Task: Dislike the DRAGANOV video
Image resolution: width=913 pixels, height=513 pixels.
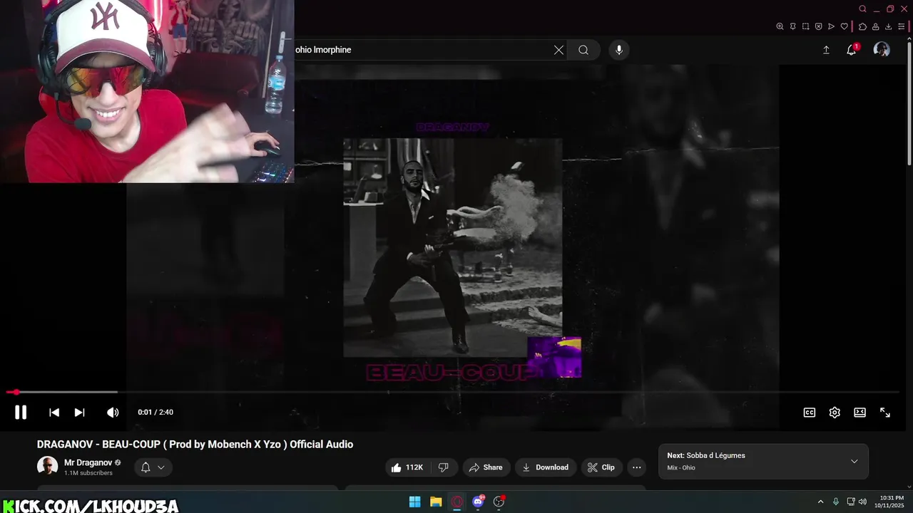Action: [443, 467]
